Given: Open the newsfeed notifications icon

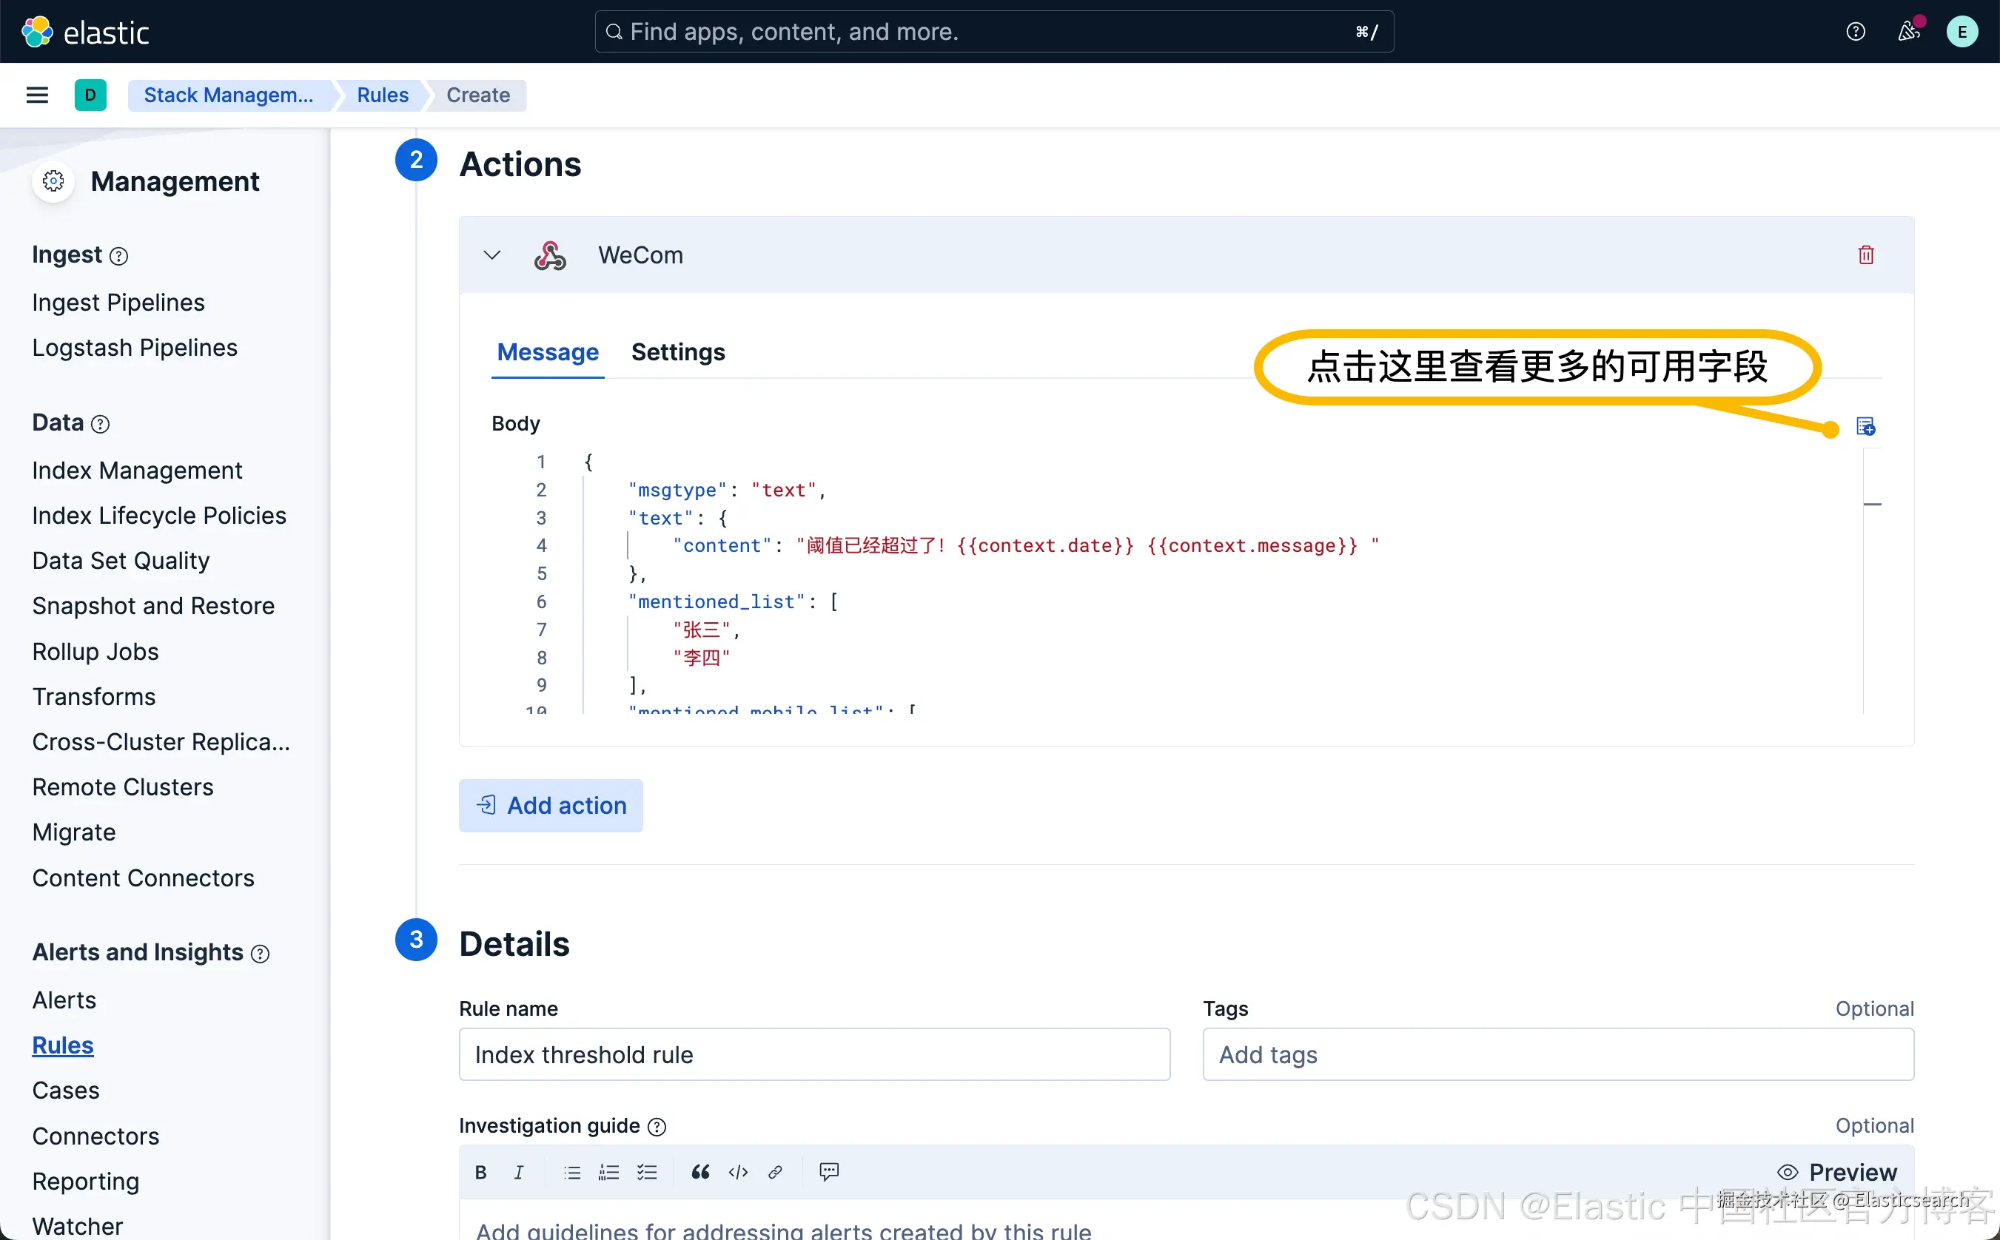Looking at the screenshot, I should pos(1908,32).
